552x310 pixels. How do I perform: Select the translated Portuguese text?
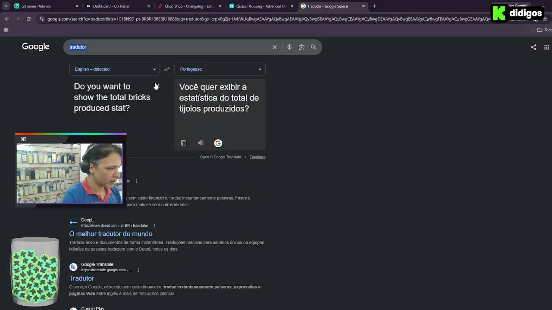[219, 98]
